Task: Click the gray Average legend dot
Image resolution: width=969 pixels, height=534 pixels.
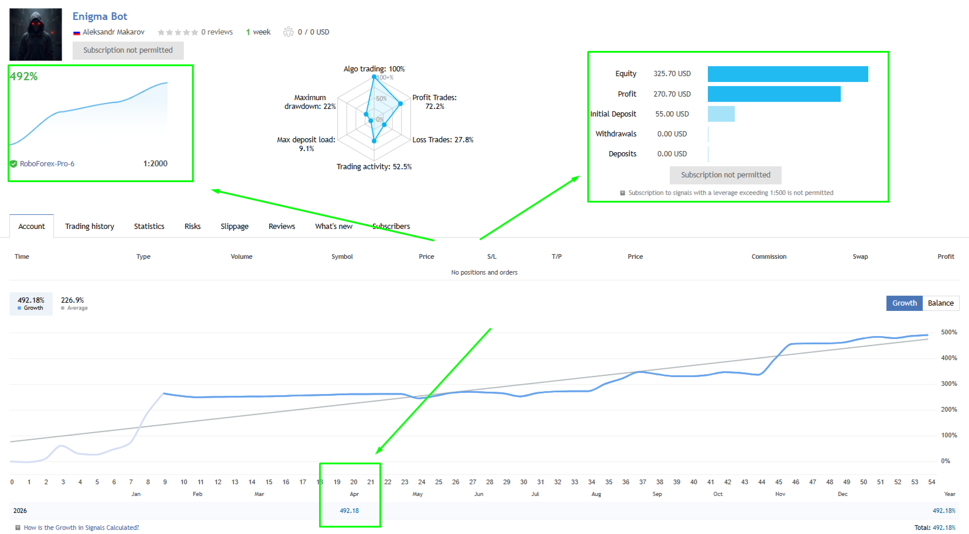Action: click(x=63, y=308)
